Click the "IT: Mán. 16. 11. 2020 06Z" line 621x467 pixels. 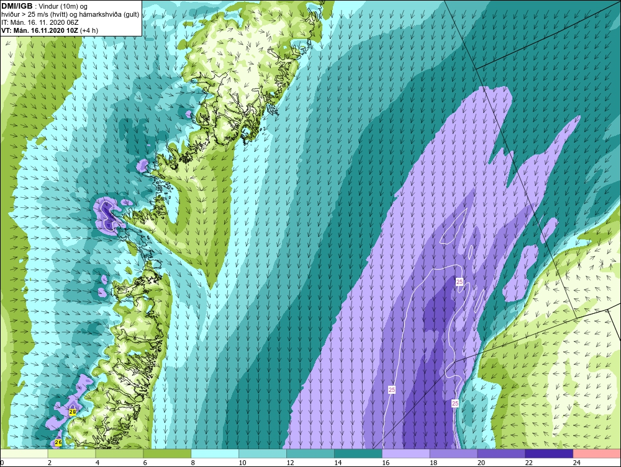[40, 22]
